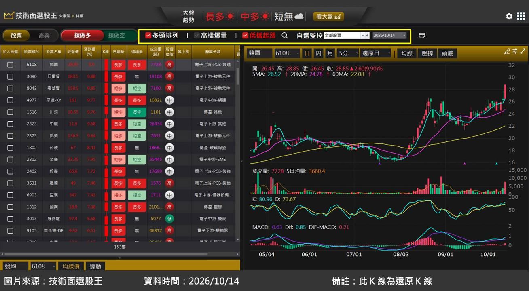The image size is (529, 291).
Task: Check watchlist box for 3013 晟銘電
Action: point(11,219)
